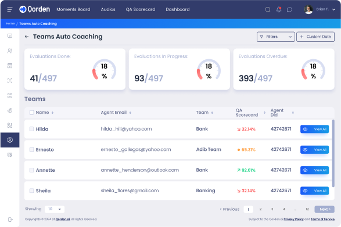
Task: Go to page 1
Action: point(248,209)
